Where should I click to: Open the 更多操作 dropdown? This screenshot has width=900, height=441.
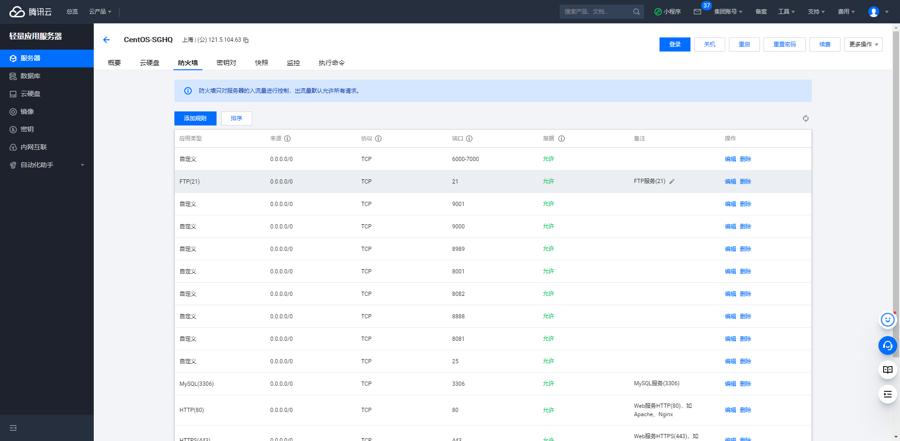[x=863, y=44]
